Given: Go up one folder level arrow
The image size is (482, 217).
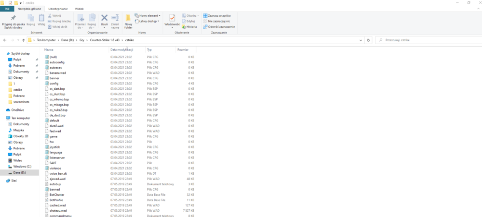Looking at the screenshot, I should (x=24, y=40).
